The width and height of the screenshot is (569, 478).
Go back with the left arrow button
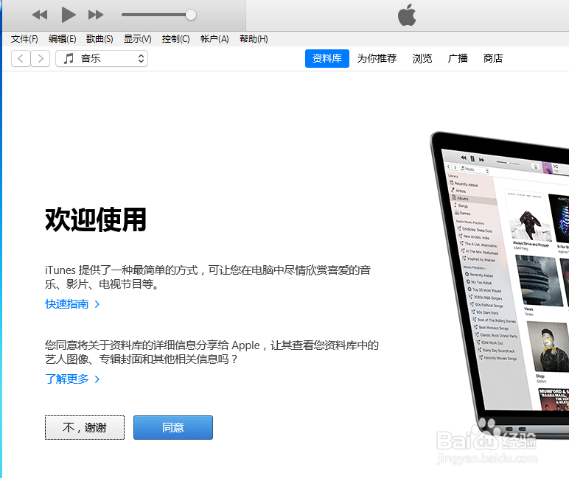21,58
